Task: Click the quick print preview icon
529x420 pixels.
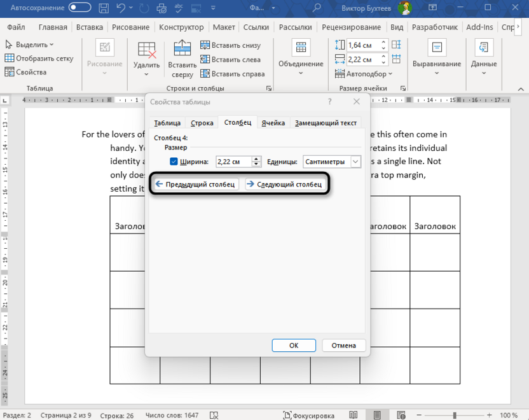Action: tap(161, 8)
